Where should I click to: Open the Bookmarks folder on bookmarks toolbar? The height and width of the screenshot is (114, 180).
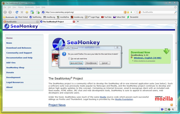point(9,17)
